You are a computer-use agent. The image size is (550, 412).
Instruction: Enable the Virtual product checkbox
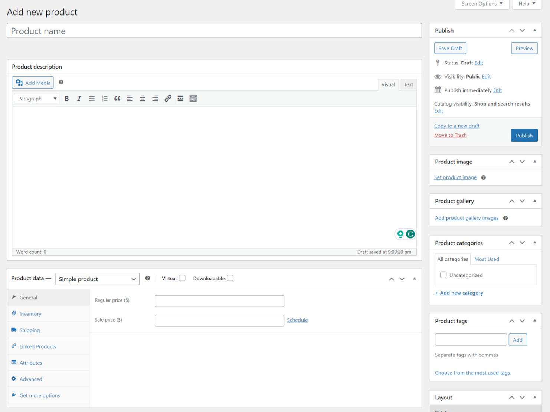click(x=182, y=278)
